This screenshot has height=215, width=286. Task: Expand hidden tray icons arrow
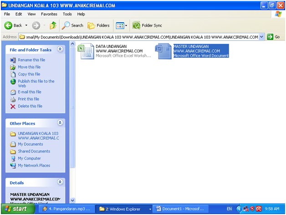pos(239,209)
